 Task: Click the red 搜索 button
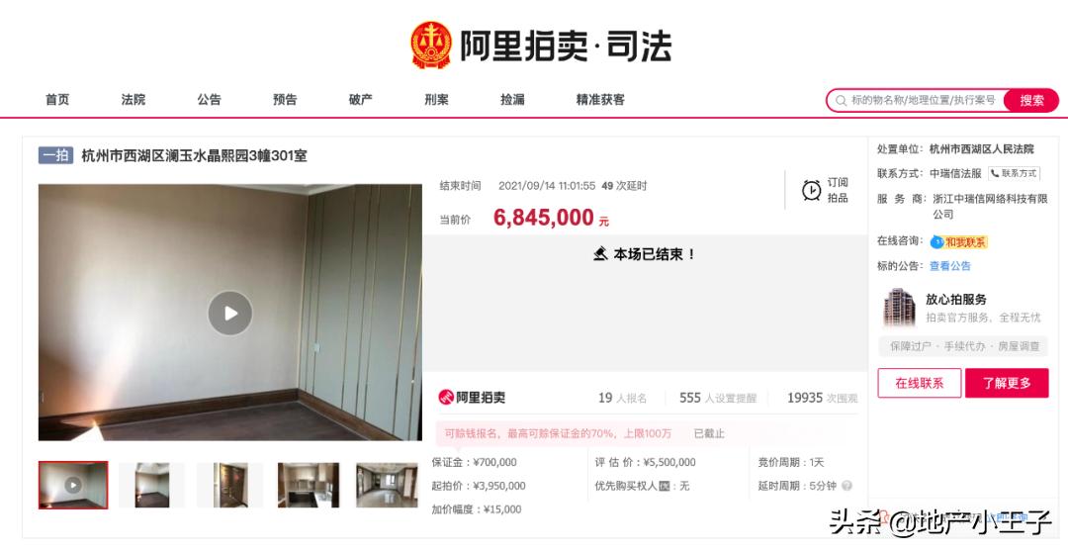pos(1031,100)
